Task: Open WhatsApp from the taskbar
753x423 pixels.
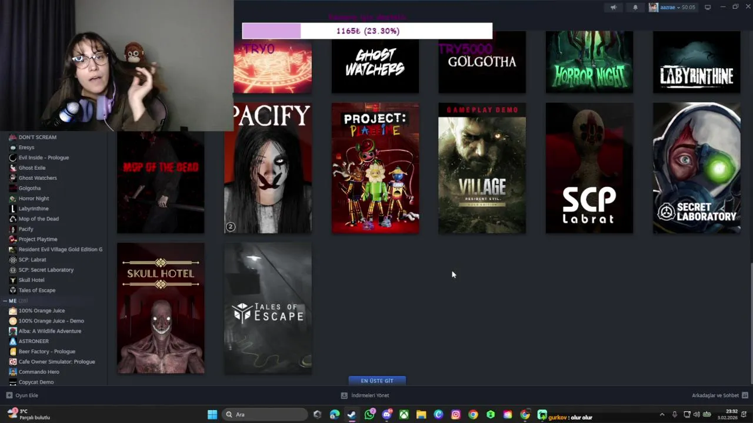Action: point(369,415)
